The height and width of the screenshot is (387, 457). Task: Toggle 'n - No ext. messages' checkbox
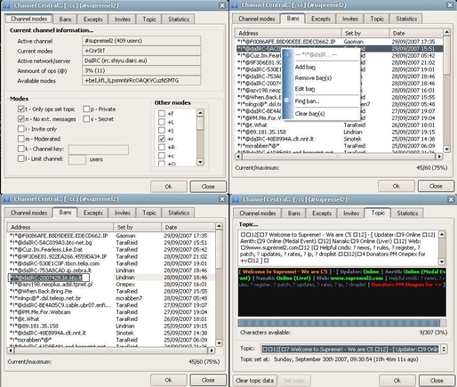(x=21, y=119)
